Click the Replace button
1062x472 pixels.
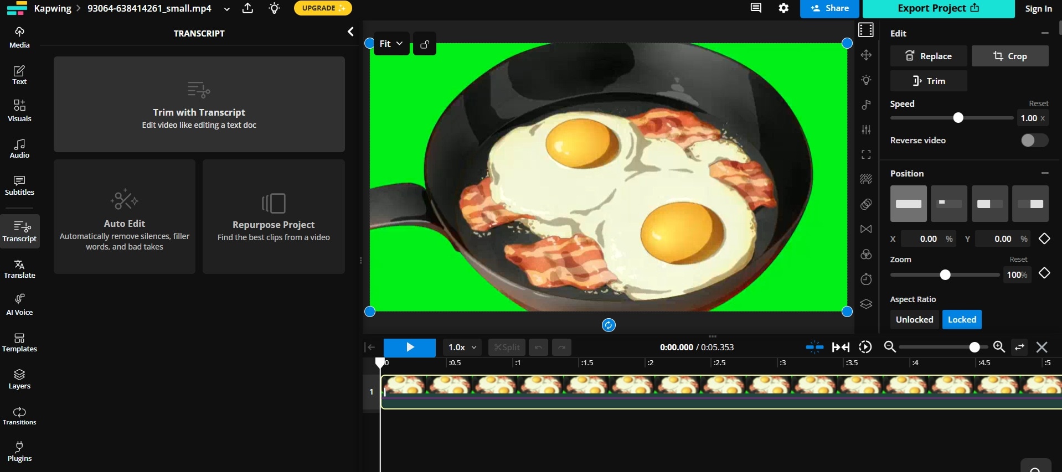pos(929,56)
